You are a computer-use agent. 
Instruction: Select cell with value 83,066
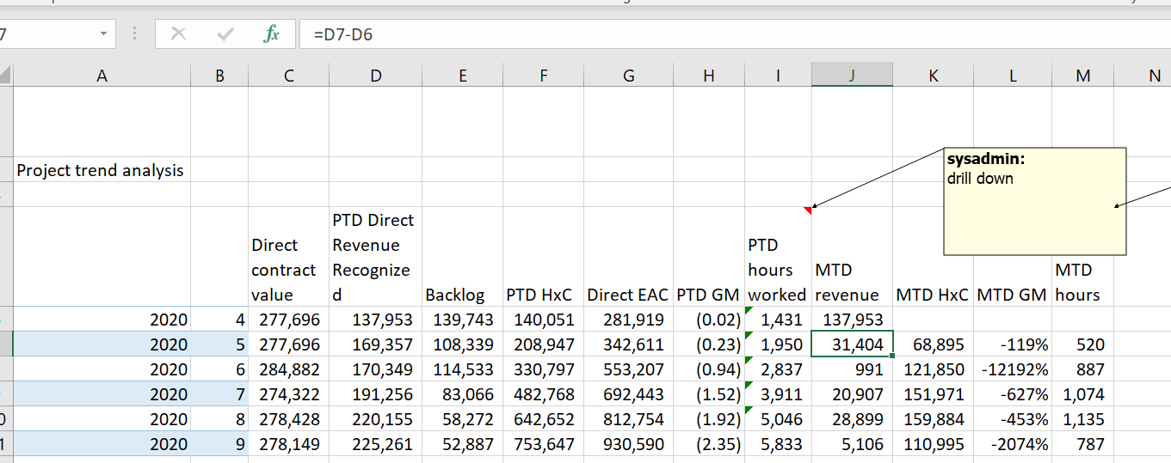pyautogui.click(x=462, y=393)
